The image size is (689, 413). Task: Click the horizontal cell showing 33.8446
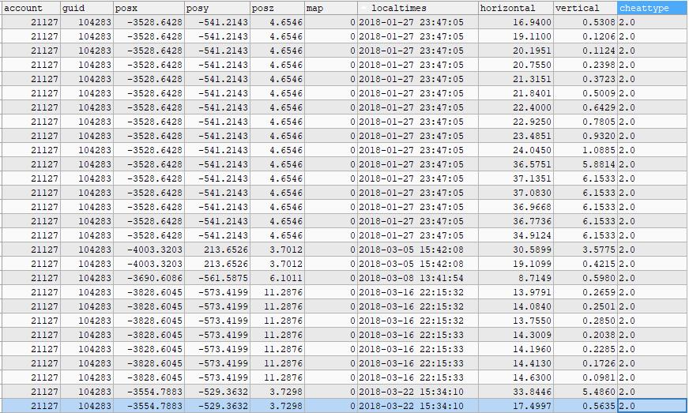(515, 392)
